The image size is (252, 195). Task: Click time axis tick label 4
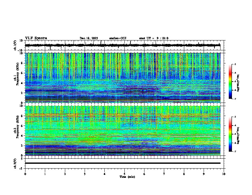point(105,174)
